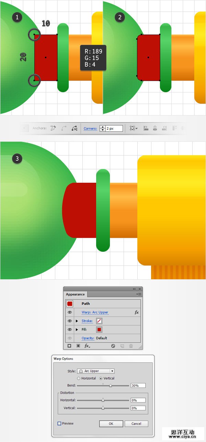
Task: Click the horizontal align left icon
Action: pyautogui.click(x=146, y=128)
